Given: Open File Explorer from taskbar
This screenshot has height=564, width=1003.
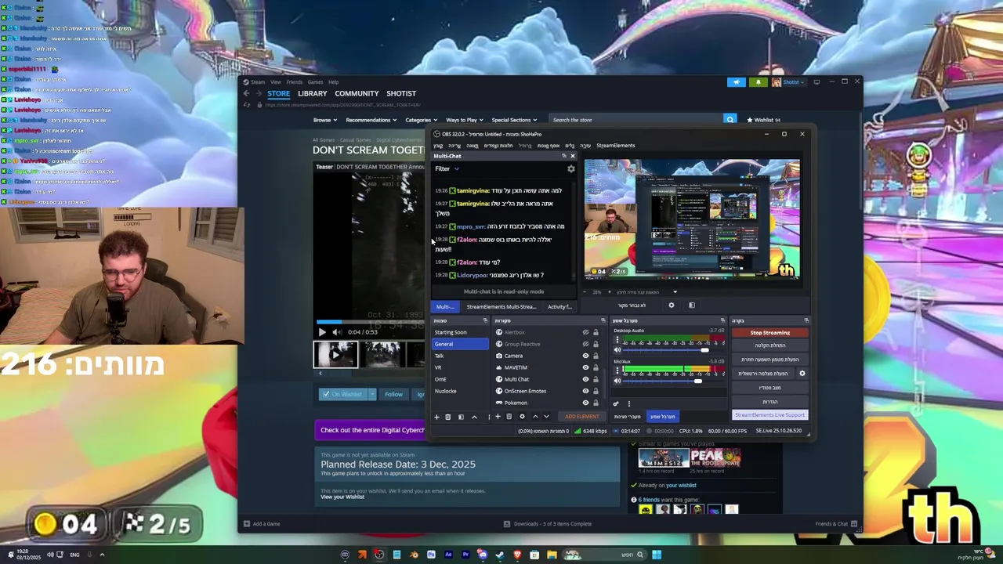Looking at the screenshot, I should pos(552,555).
